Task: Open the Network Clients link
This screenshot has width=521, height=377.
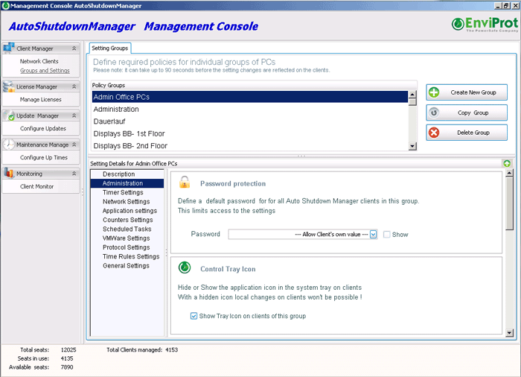Action: [x=39, y=61]
